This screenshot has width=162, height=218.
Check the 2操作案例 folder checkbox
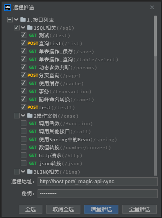point(17,116)
